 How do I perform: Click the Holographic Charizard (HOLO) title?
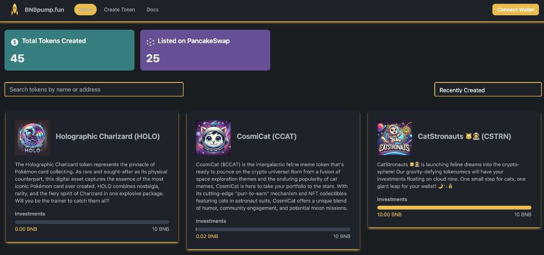tap(108, 136)
